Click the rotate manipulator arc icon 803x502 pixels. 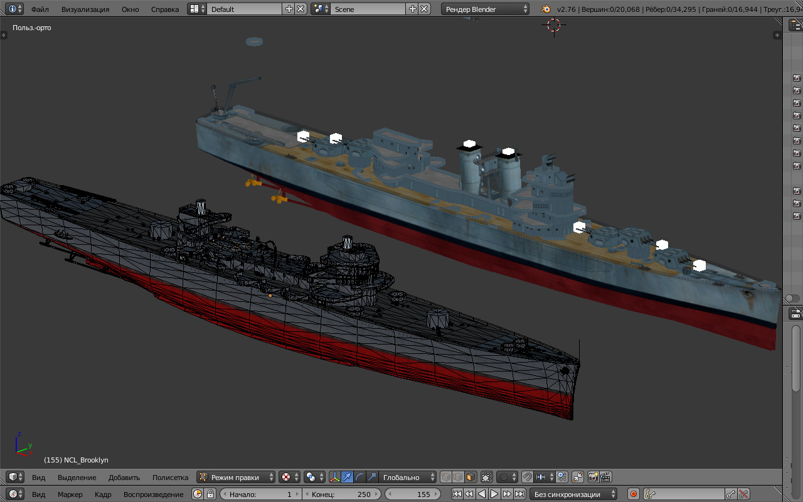[359, 478]
